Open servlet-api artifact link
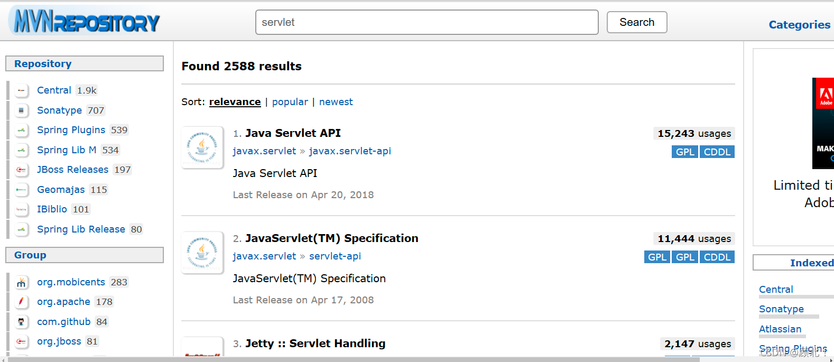 (x=335, y=256)
